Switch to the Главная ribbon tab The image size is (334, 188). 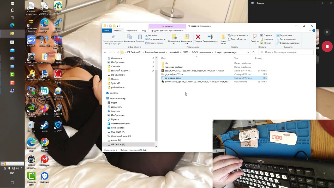[118, 31]
